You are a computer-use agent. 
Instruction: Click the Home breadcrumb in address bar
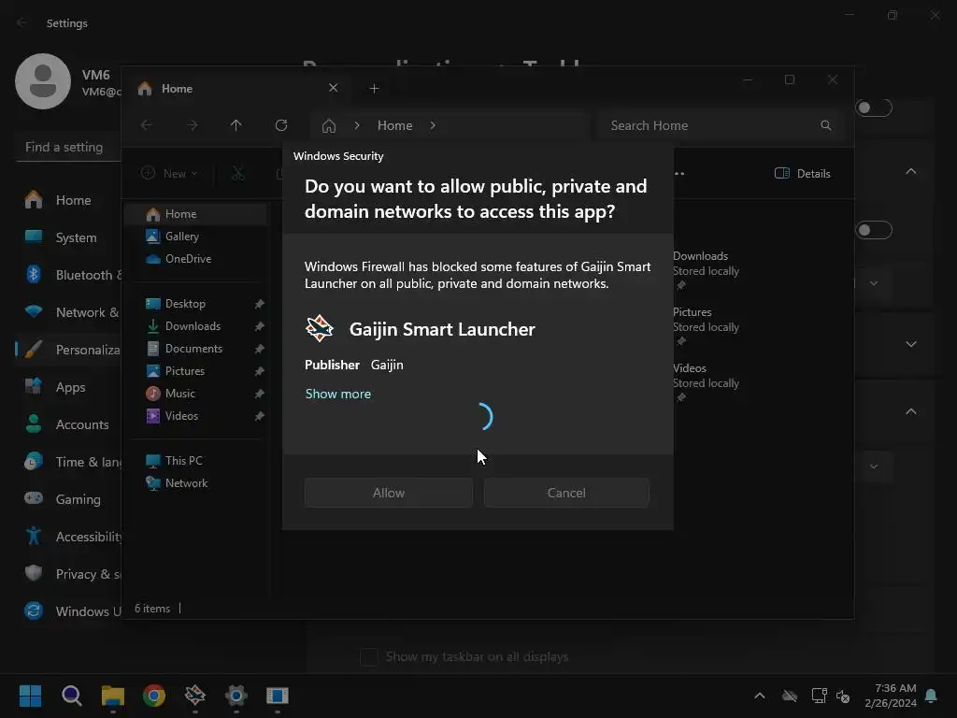(x=395, y=125)
